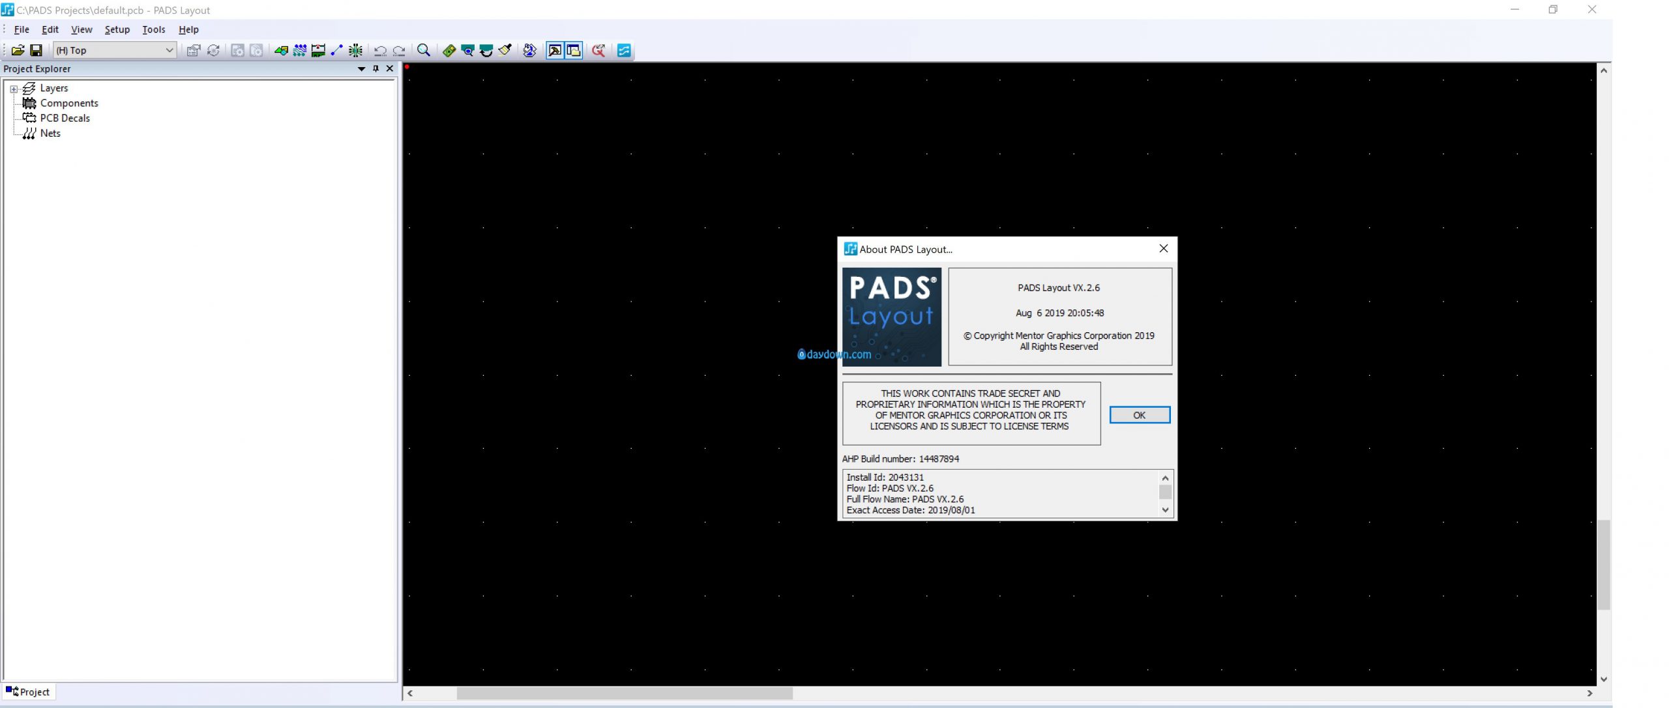Click the PADS Layout title bar app icon
This screenshot has height=708, width=1669.
click(8, 10)
